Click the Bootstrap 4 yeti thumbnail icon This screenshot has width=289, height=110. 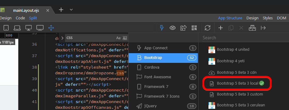click(x=212, y=61)
